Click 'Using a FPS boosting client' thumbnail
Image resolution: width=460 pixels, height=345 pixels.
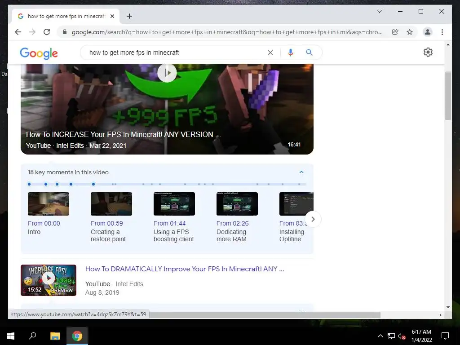(174, 204)
